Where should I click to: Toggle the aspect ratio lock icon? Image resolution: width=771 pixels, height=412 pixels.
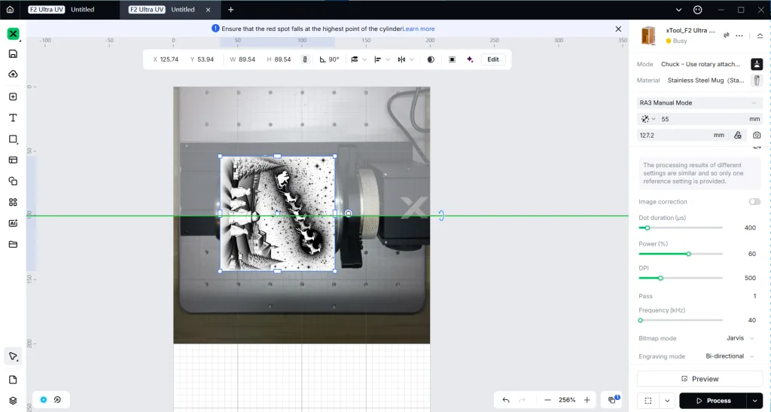305,60
